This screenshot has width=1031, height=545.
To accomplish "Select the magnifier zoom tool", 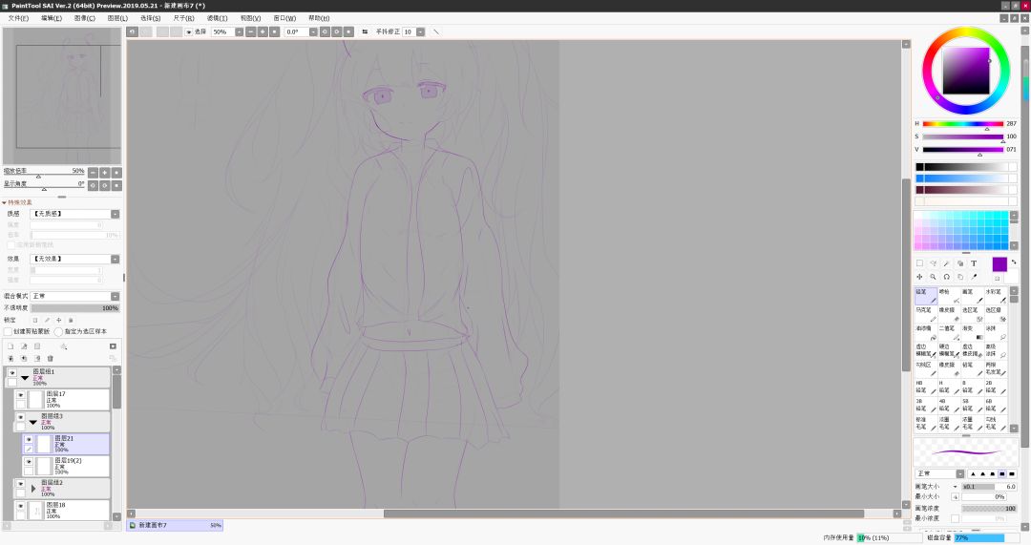I will click(x=933, y=277).
